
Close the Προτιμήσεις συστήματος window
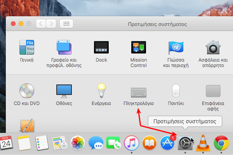(13, 24)
